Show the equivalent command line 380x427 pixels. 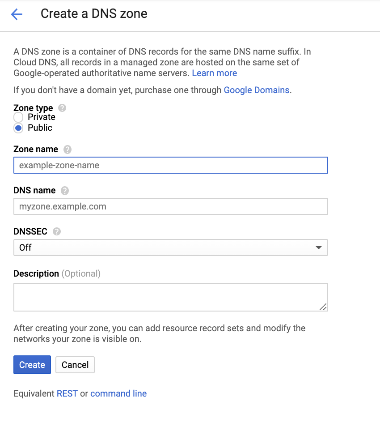pyautogui.click(x=118, y=393)
